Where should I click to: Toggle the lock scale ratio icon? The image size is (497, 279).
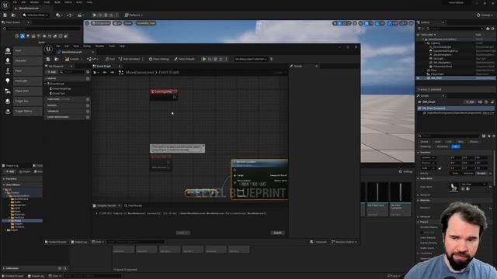click(x=440, y=168)
